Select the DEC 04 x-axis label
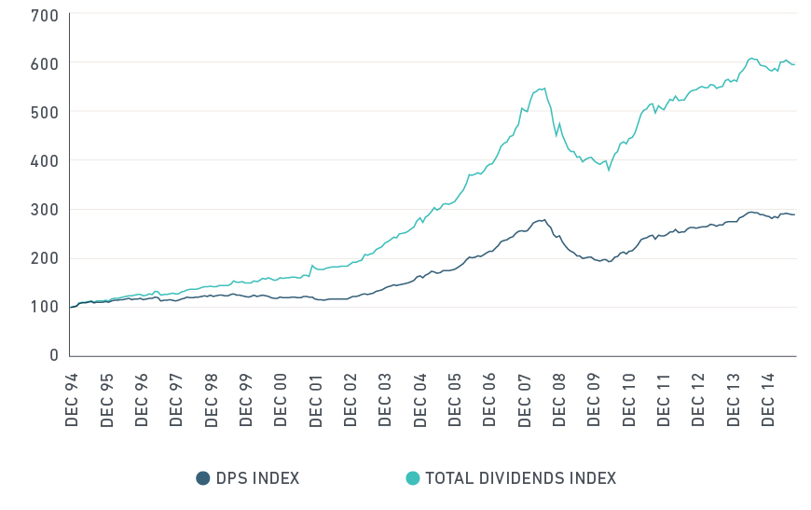The width and height of the screenshot is (811, 510). pos(420,399)
